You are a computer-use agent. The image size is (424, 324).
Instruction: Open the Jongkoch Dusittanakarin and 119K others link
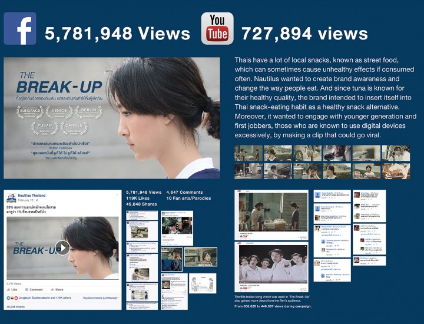point(45,297)
